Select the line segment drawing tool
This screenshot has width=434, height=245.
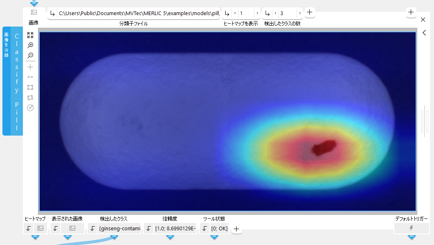pyautogui.click(x=30, y=77)
